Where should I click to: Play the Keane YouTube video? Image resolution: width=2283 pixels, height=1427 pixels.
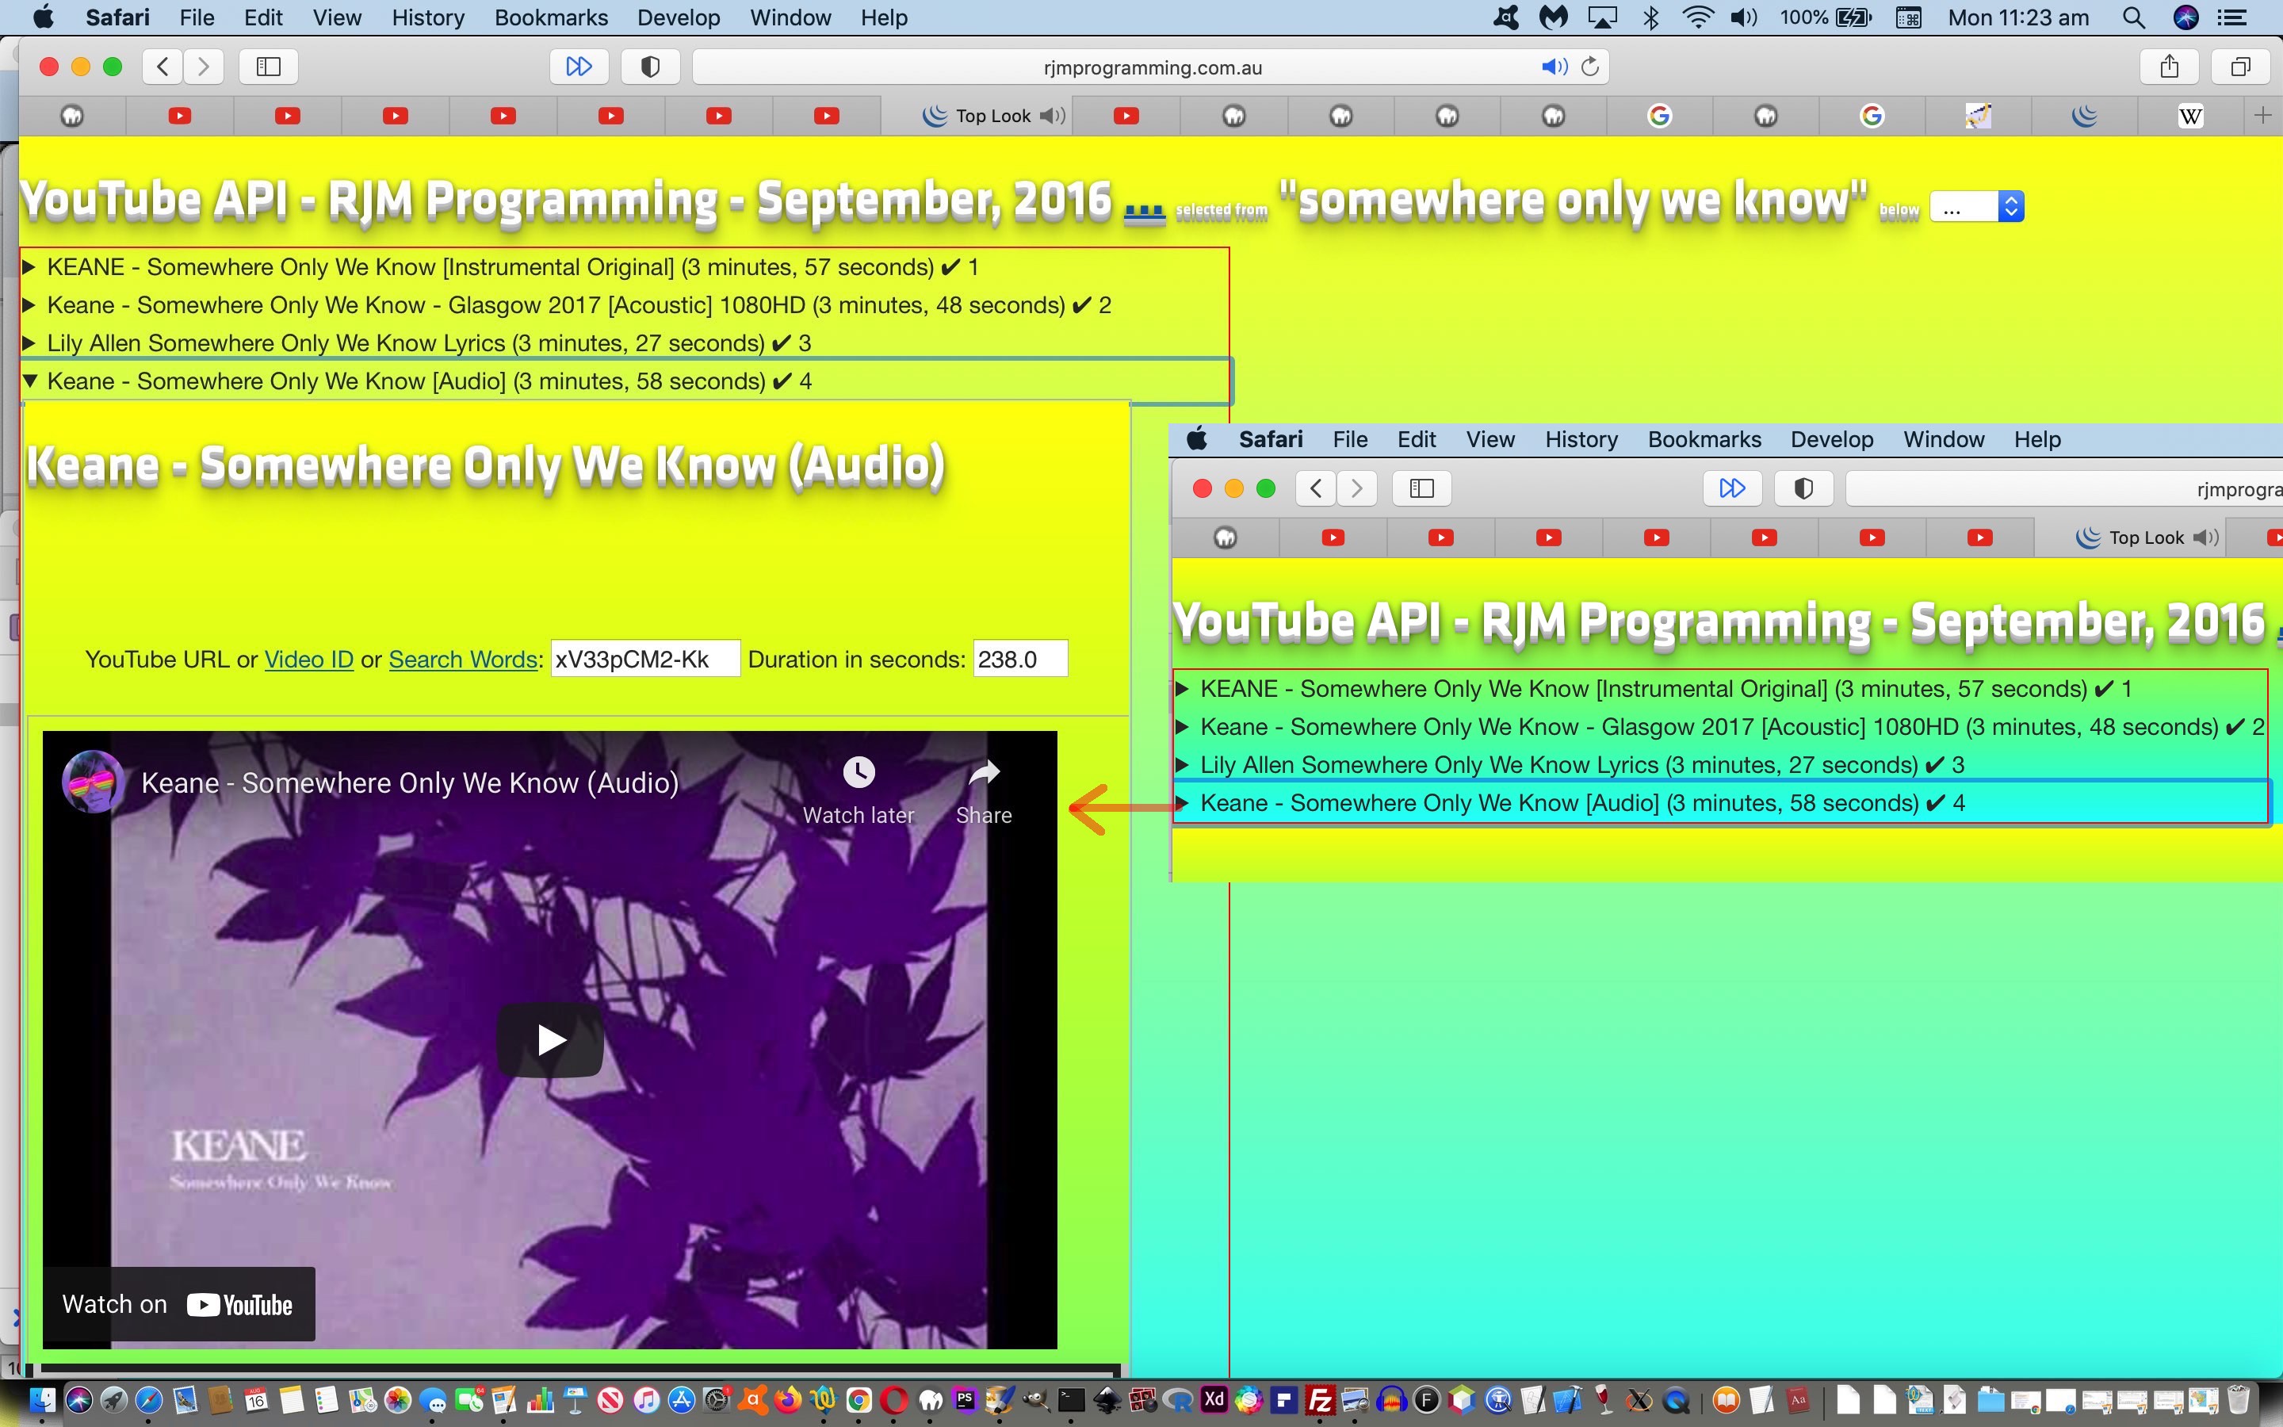[x=550, y=1040]
